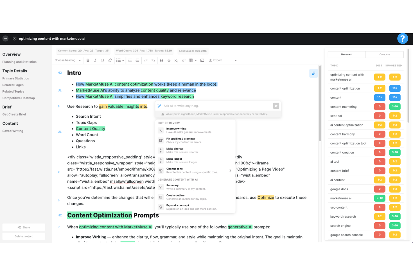Click the Make shorter icon

(x=161, y=150)
